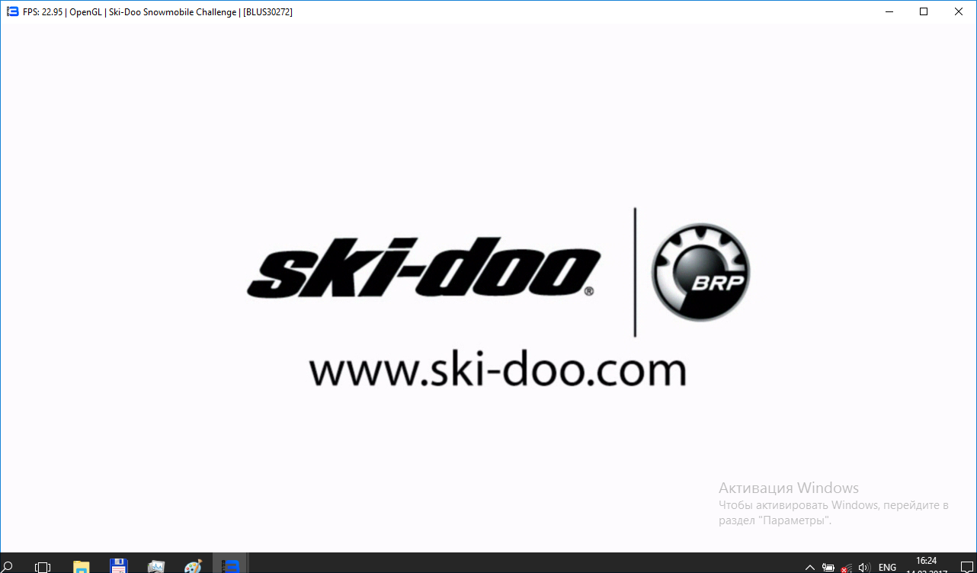Click the volume speaker tray icon
977x573 pixels.
pyautogui.click(x=864, y=568)
